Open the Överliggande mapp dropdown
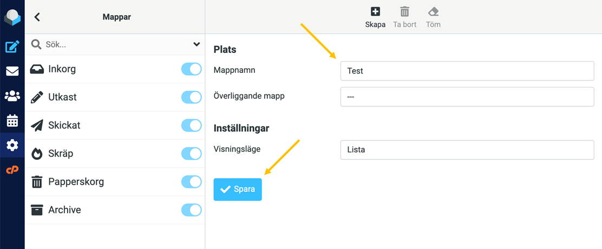 coord(467,97)
